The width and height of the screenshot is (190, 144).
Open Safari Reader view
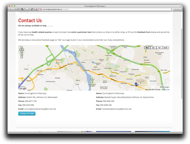(178, 9)
